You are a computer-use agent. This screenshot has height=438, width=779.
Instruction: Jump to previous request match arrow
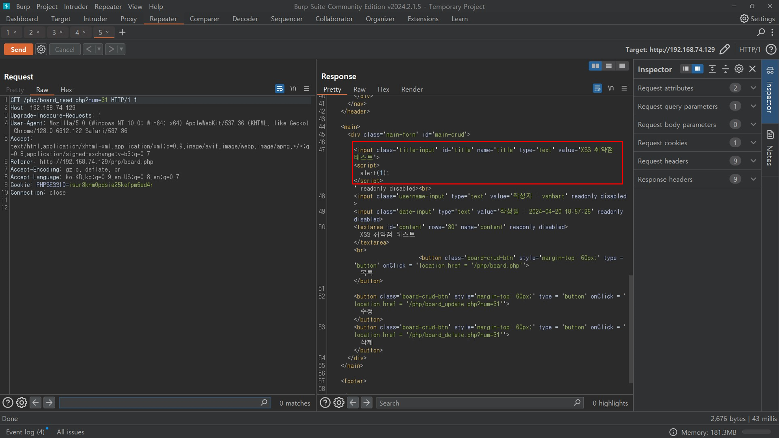click(35, 403)
